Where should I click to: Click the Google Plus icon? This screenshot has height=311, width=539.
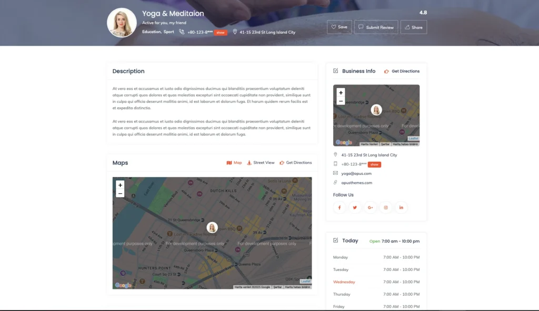click(x=370, y=208)
